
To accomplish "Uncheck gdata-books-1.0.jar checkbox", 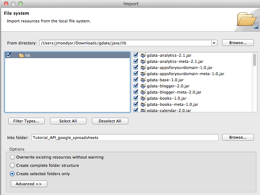I will tap(136, 98).
